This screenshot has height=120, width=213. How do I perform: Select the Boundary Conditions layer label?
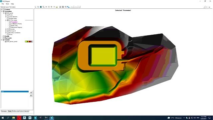point(15,33)
